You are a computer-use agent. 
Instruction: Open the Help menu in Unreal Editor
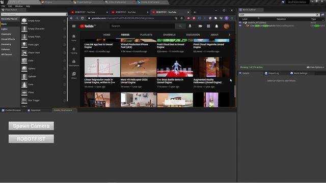28,6
